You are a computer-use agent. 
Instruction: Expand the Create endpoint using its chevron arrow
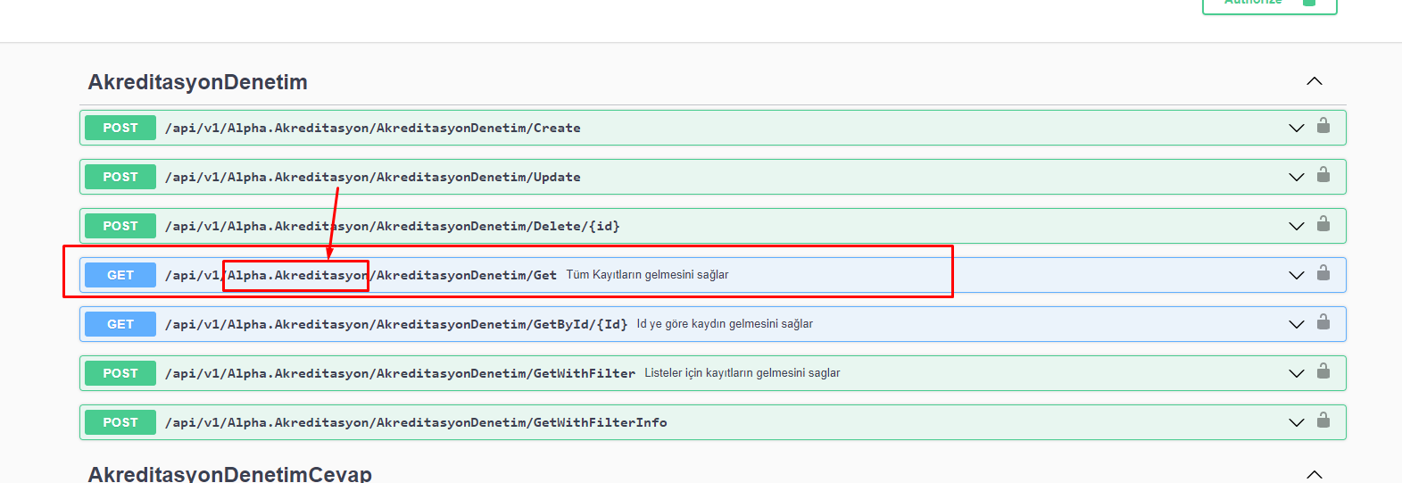pos(1297,128)
